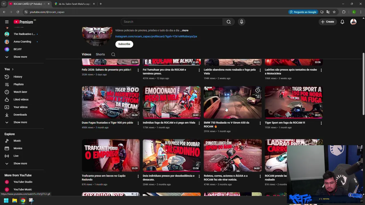Open the notifications bell
365x205 pixels.
click(342, 22)
